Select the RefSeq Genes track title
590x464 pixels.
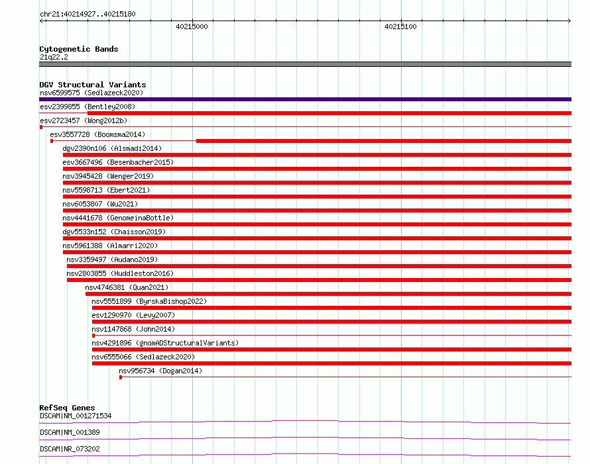(67, 408)
